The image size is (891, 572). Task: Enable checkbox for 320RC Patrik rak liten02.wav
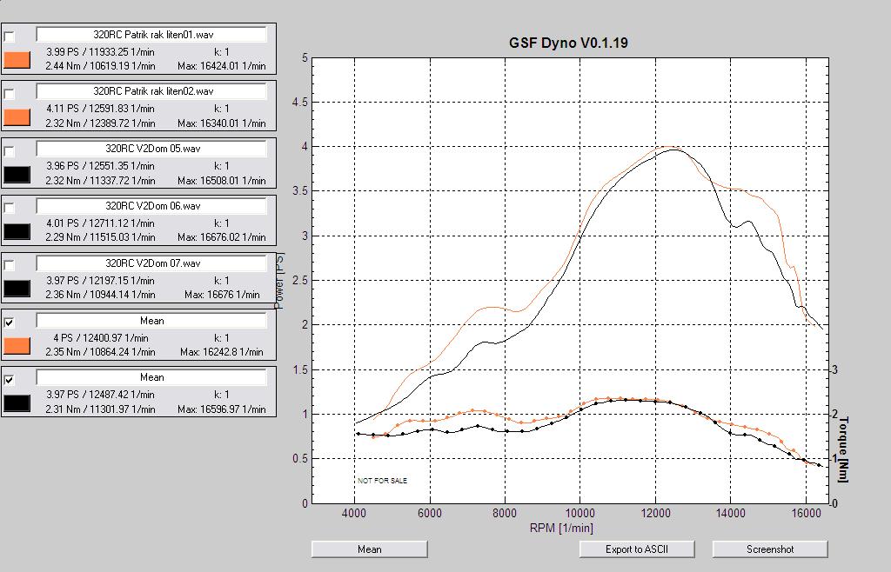pyautogui.click(x=10, y=94)
